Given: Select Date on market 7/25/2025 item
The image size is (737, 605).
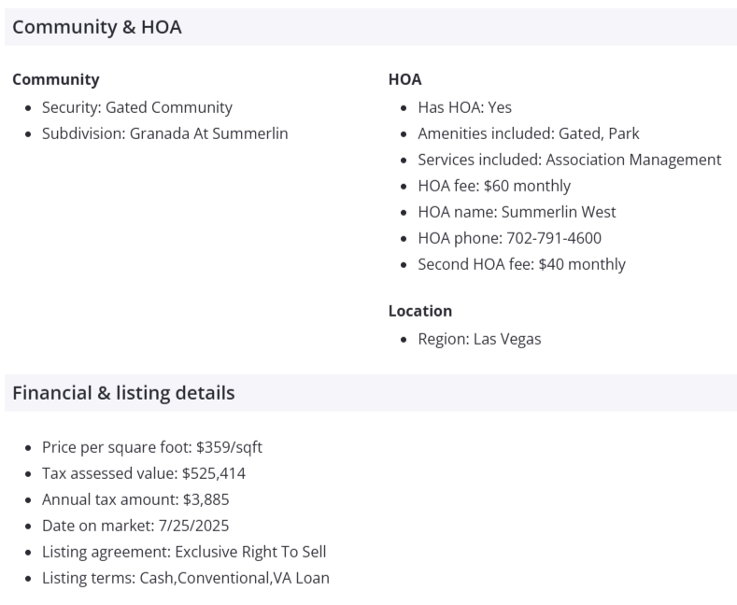Looking at the screenshot, I should tap(135, 526).
